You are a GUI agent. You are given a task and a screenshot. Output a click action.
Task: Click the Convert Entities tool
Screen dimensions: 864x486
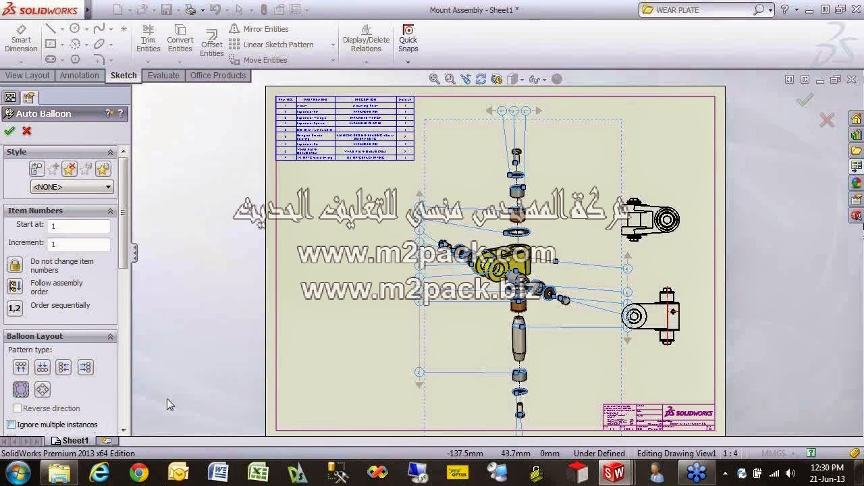tap(180, 39)
